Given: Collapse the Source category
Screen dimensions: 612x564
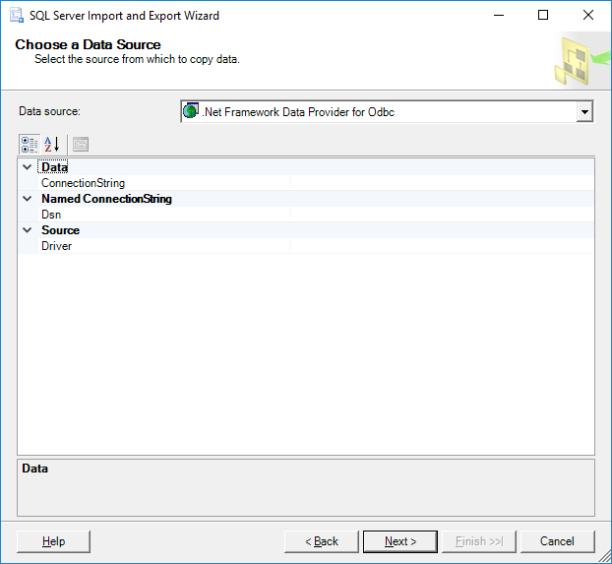Looking at the screenshot, I should [28, 230].
